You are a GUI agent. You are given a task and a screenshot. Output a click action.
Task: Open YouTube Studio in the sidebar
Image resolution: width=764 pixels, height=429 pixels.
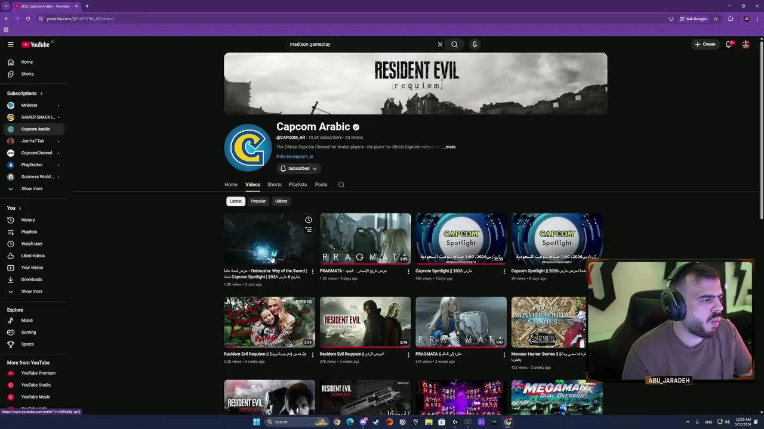click(x=34, y=385)
